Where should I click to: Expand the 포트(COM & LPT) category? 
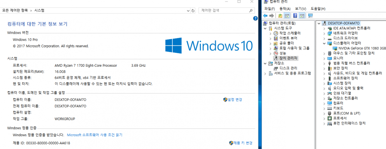click(x=324, y=113)
